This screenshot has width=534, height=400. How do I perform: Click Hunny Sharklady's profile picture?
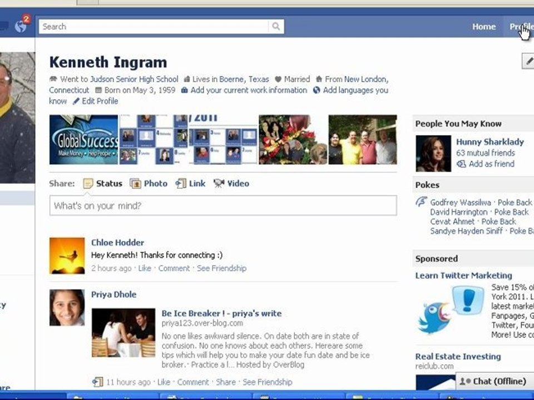tap(433, 153)
